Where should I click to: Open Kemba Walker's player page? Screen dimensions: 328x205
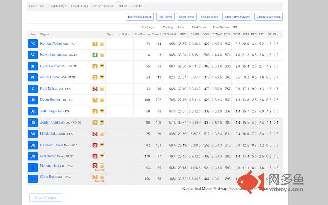click(51, 44)
